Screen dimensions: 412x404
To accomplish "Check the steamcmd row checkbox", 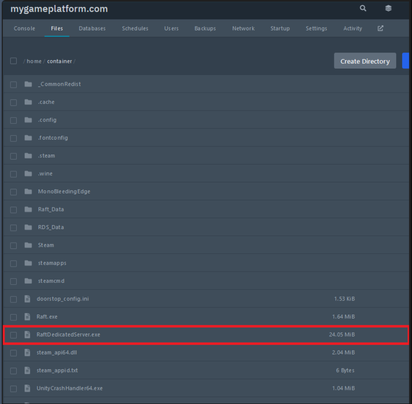I will tap(14, 281).
